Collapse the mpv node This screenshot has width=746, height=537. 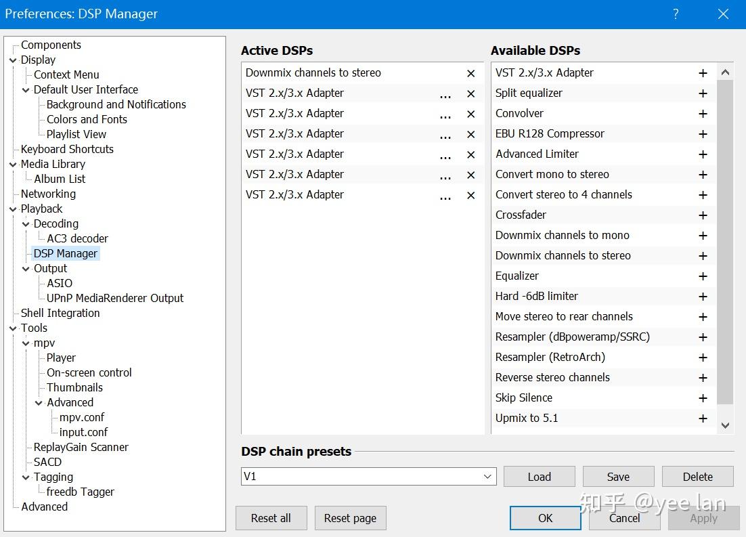pos(26,343)
